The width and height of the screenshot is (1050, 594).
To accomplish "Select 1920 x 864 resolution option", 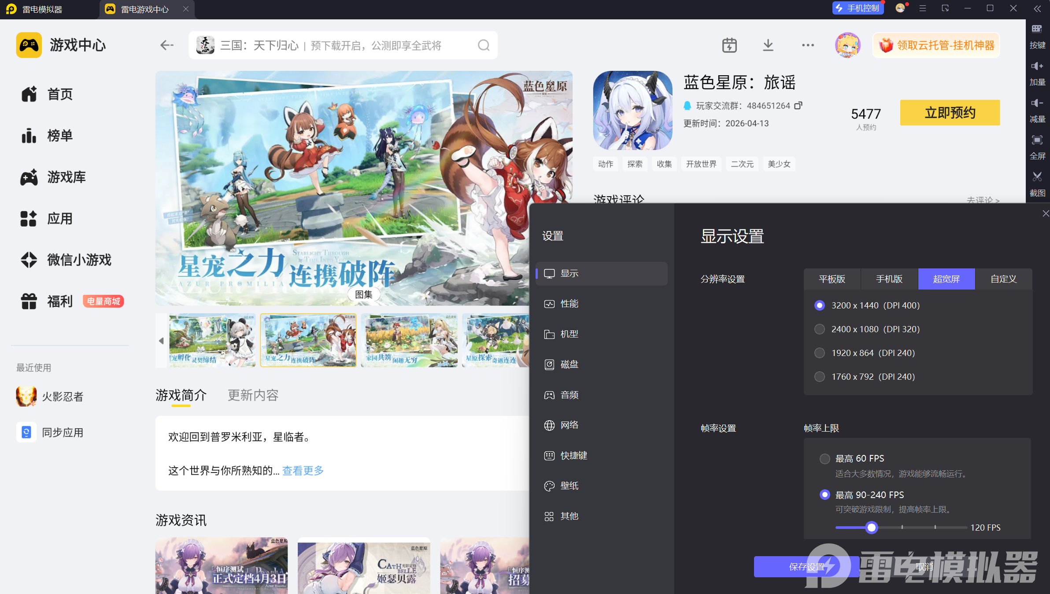I will (820, 353).
